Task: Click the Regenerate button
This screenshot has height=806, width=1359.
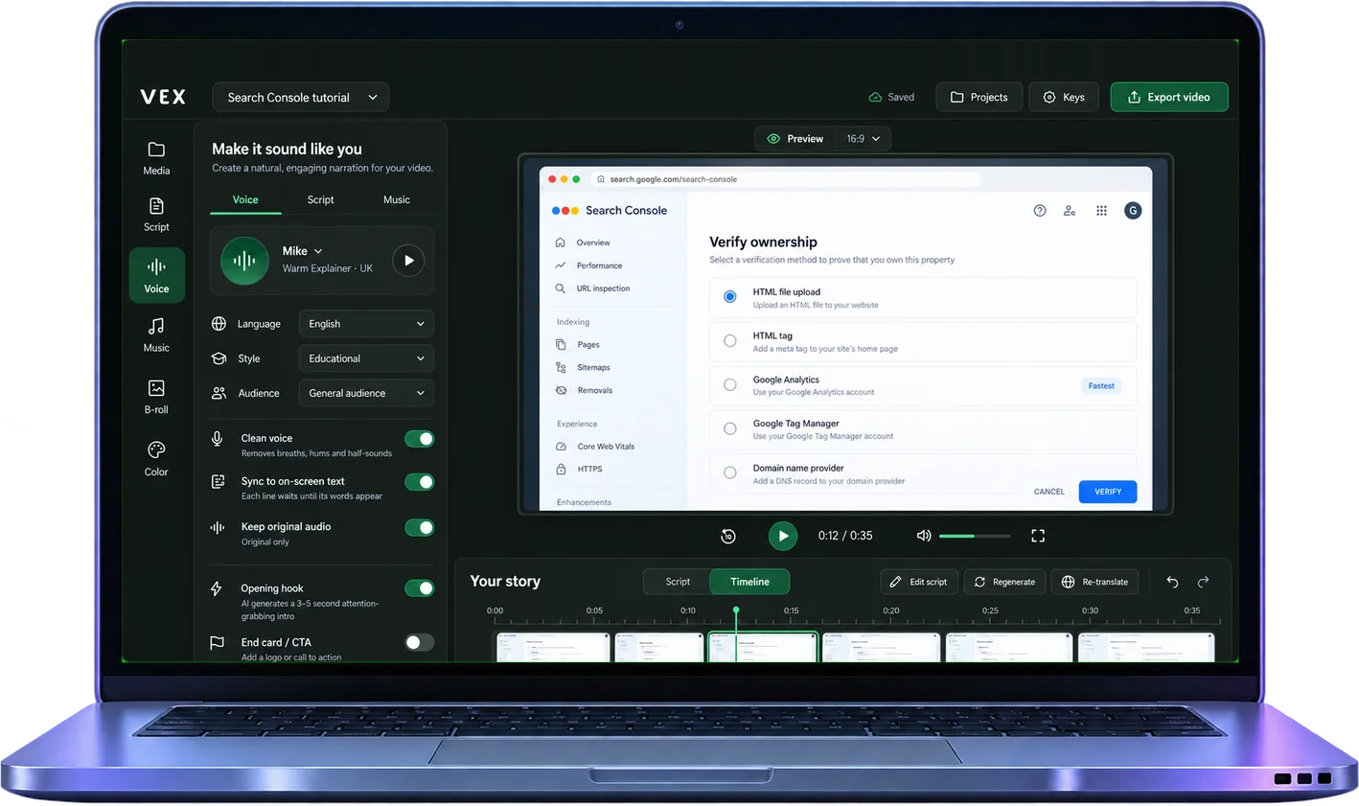Action: click(1004, 582)
